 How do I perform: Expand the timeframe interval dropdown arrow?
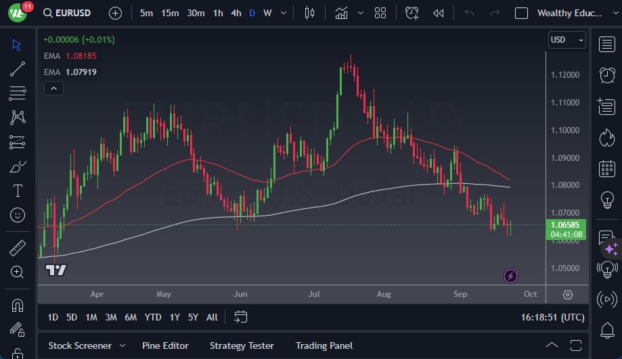(283, 13)
